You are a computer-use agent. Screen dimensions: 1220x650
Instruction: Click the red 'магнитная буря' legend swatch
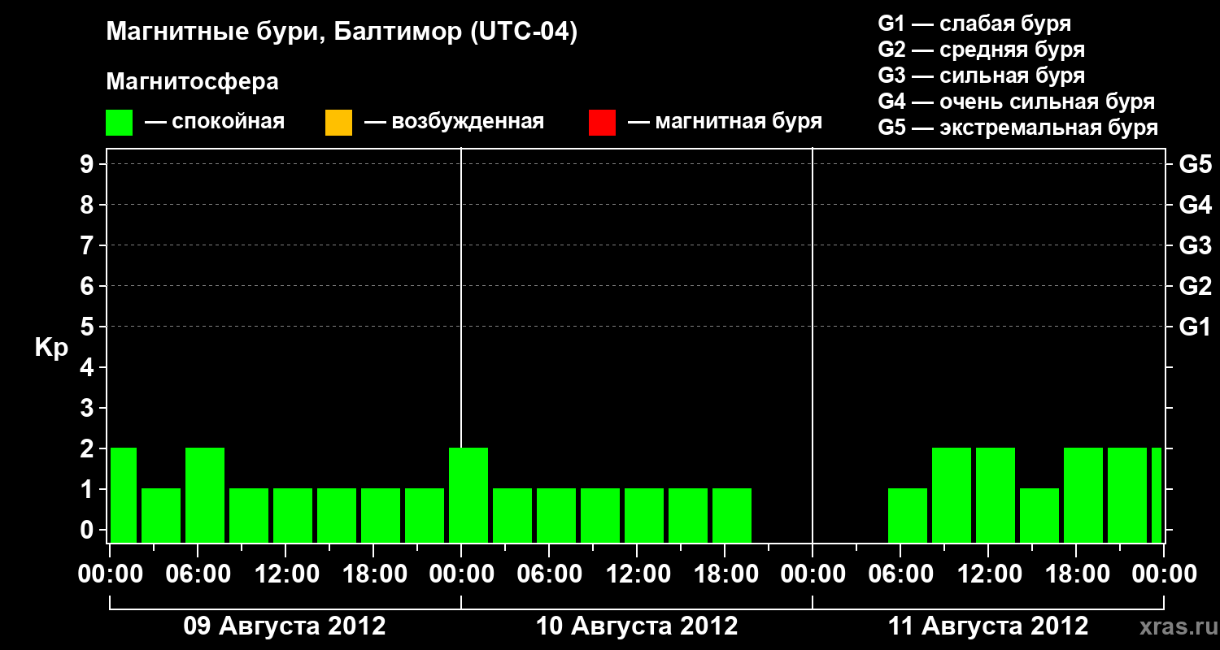(x=602, y=123)
